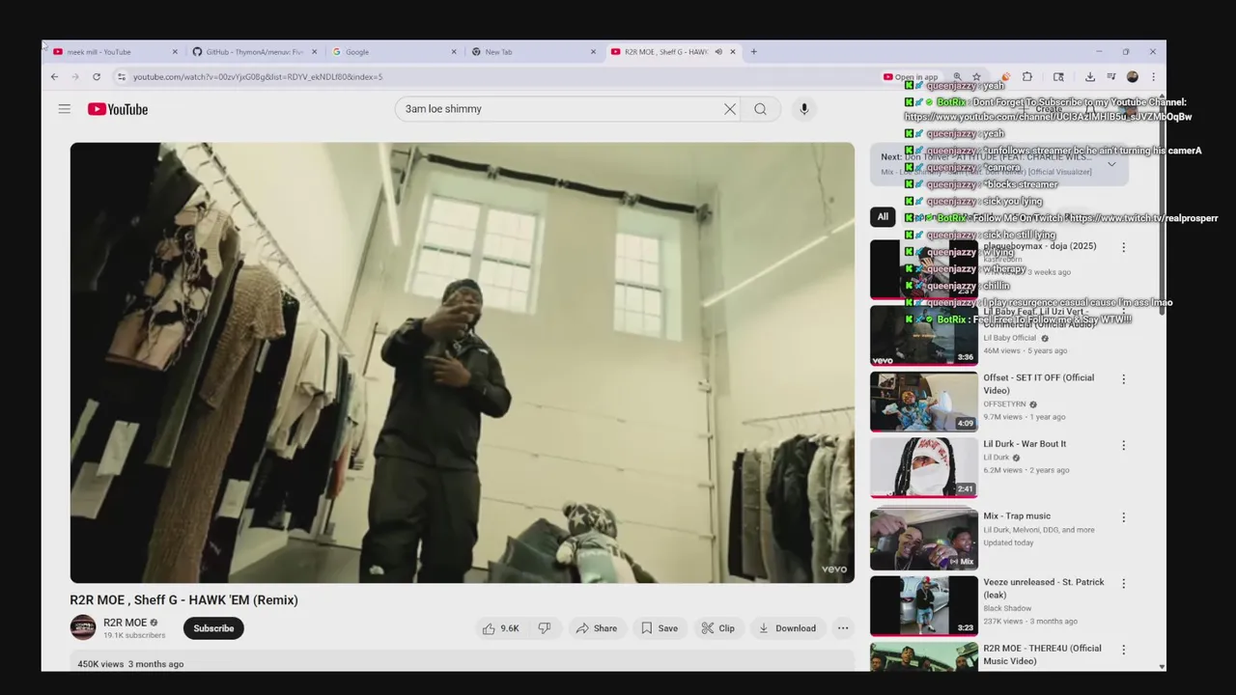Open R2R MOE channel name link
This screenshot has height=695, width=1236.
point(126,623)
